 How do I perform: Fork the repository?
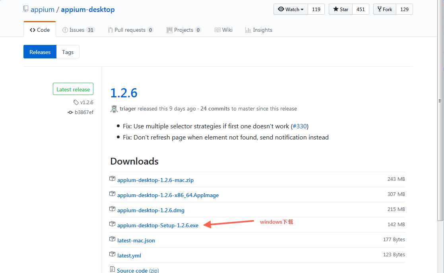(x=385, y=10)
